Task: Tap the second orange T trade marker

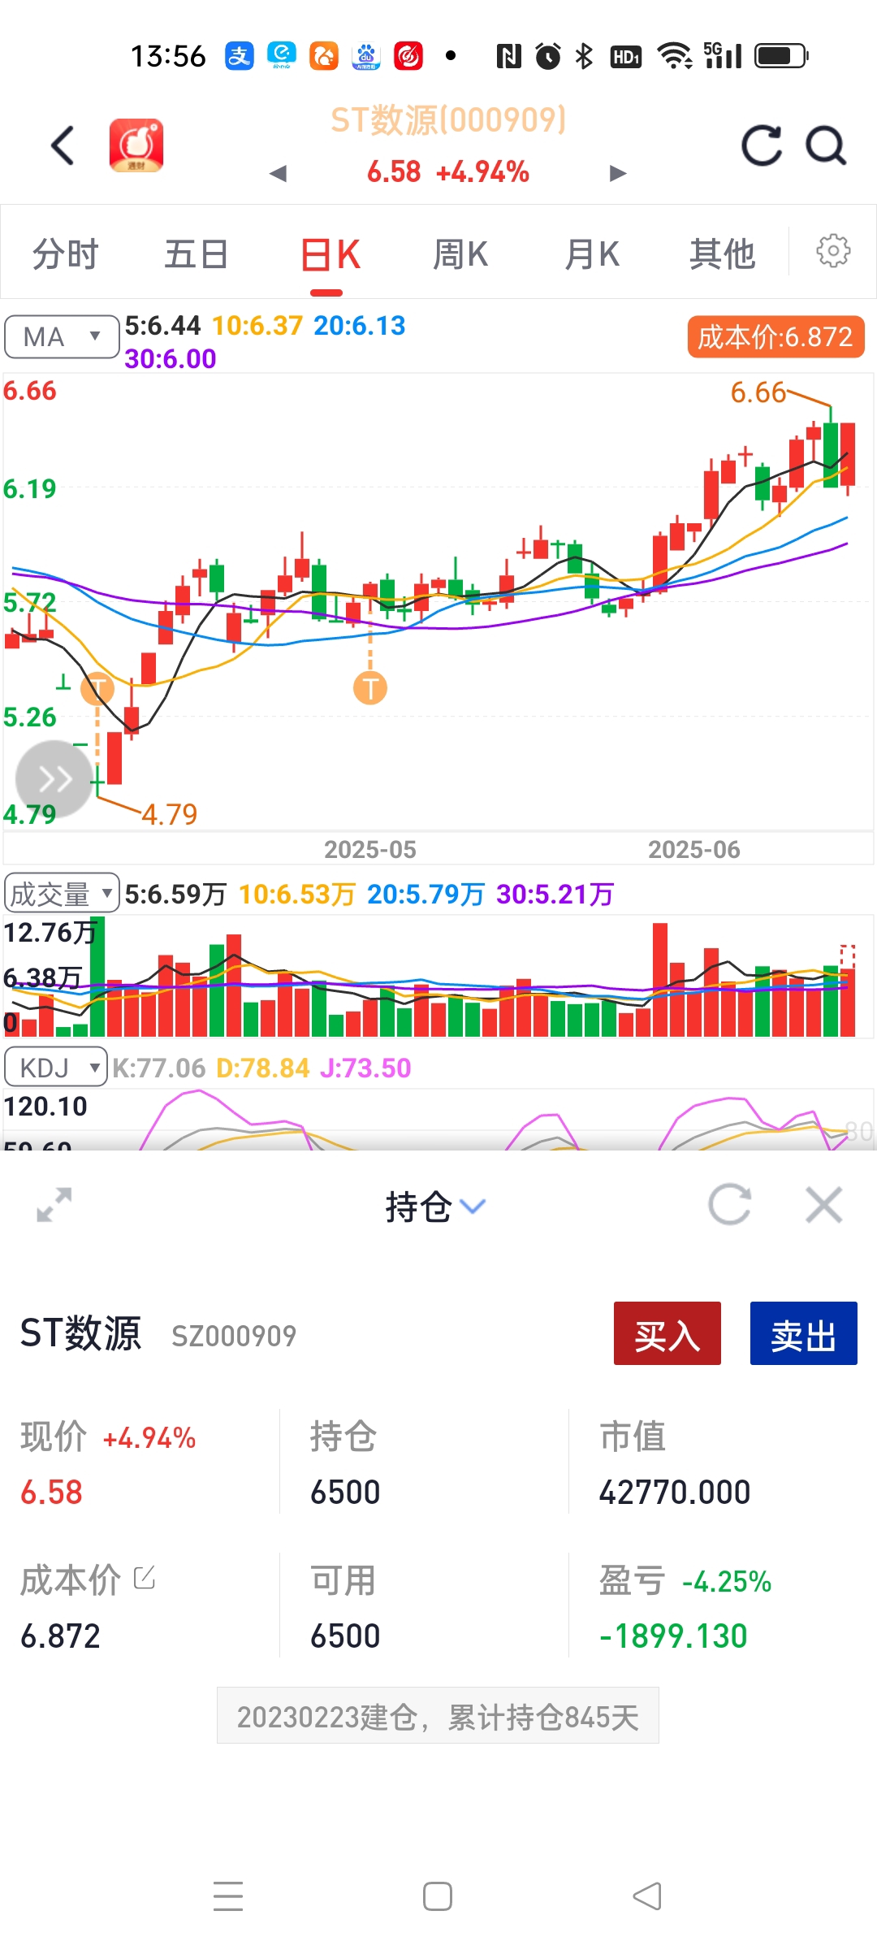Action: pos(370,688)
